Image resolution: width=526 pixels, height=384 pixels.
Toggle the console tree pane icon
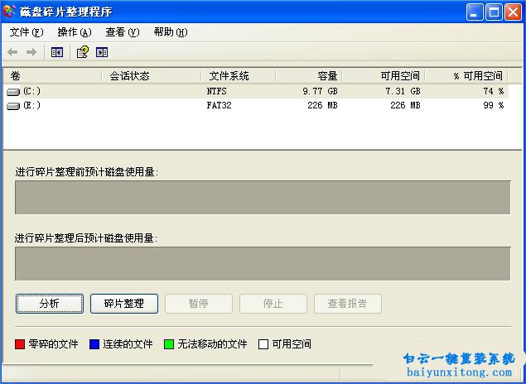56,52
